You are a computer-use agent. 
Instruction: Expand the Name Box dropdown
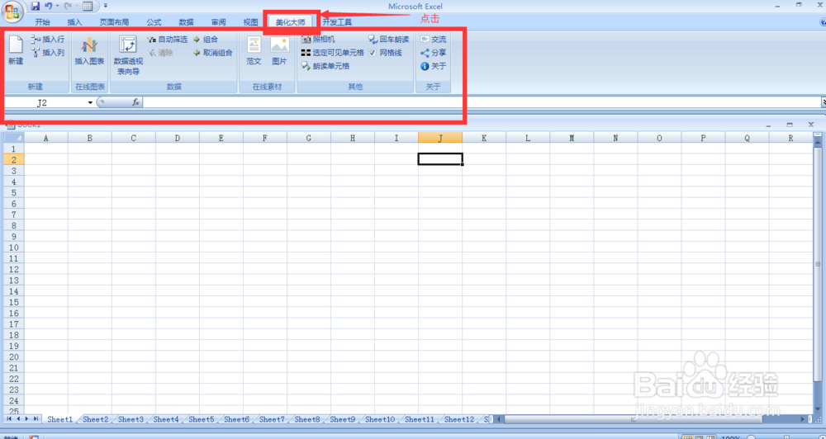point(90,102)
